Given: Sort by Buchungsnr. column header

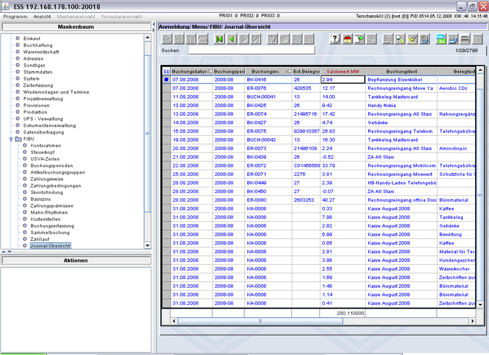Looking at the screenshot, I should click(x=269, y=71).
